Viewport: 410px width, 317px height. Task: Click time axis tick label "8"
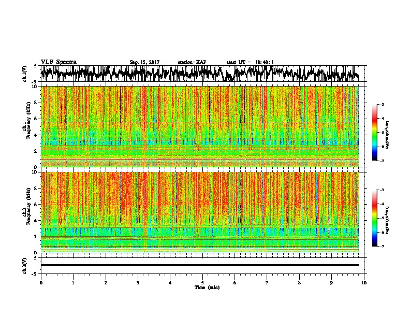[299, 283]
